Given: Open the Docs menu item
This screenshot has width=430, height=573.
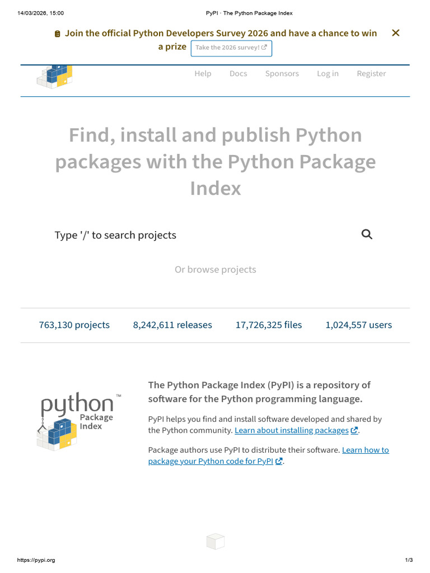Looking at the screenshot, I should coord(238,73).
